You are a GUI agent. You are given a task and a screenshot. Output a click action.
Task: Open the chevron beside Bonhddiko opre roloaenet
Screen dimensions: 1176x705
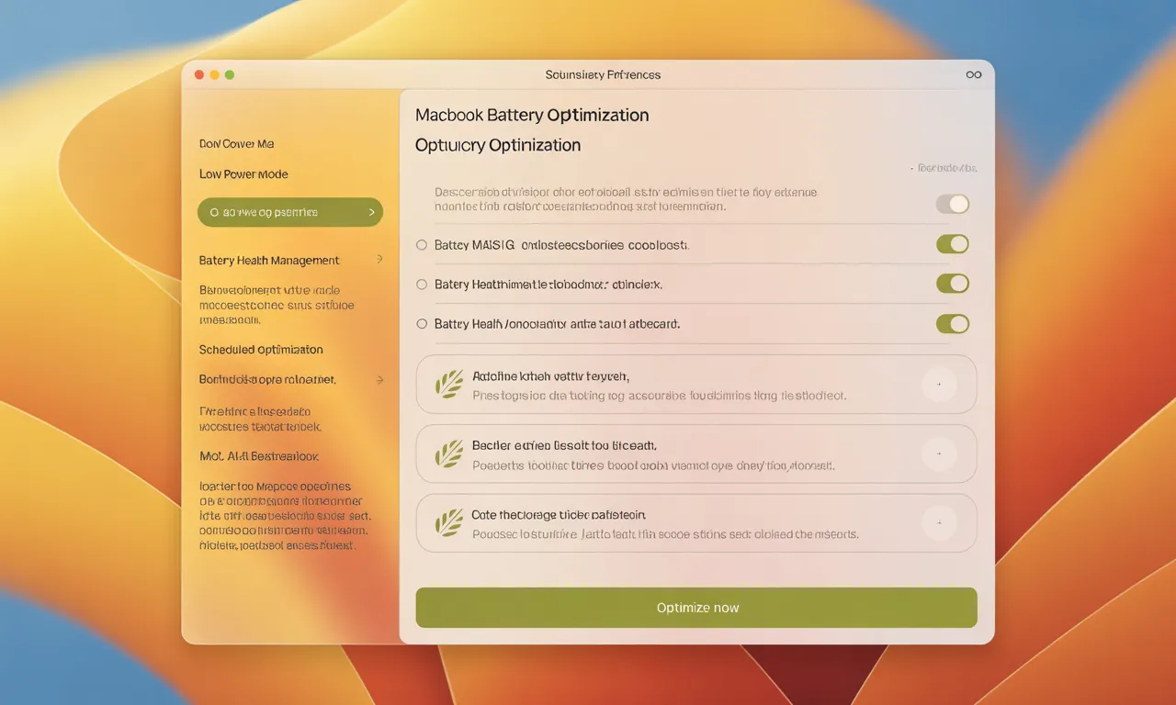pos(379,379)
